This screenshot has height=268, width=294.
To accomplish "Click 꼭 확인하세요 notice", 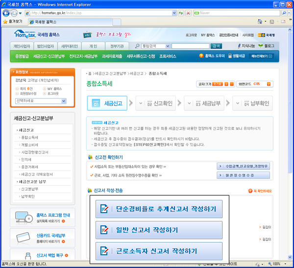I will click(x=260, y=191).
